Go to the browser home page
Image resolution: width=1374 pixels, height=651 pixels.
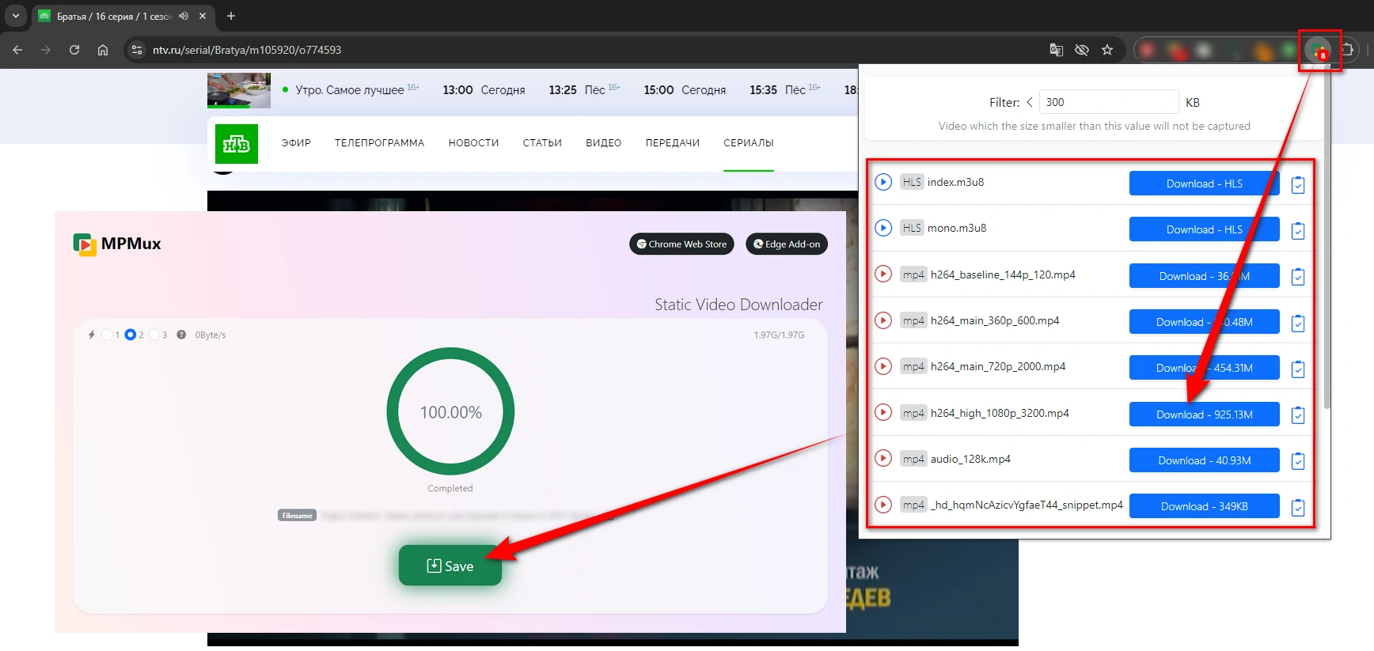pyautogui.click(x=103, y=50)
